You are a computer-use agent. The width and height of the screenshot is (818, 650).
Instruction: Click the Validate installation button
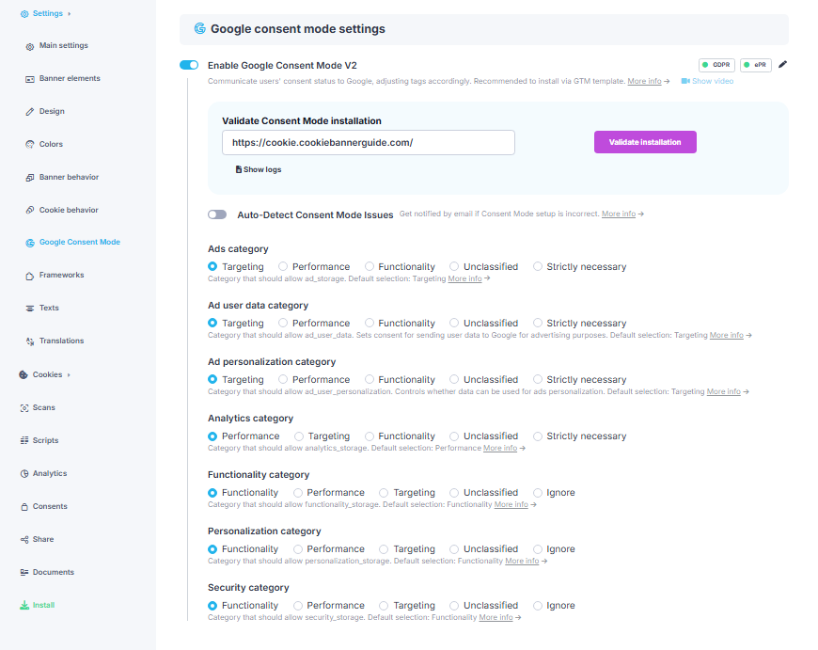(645, 142)
